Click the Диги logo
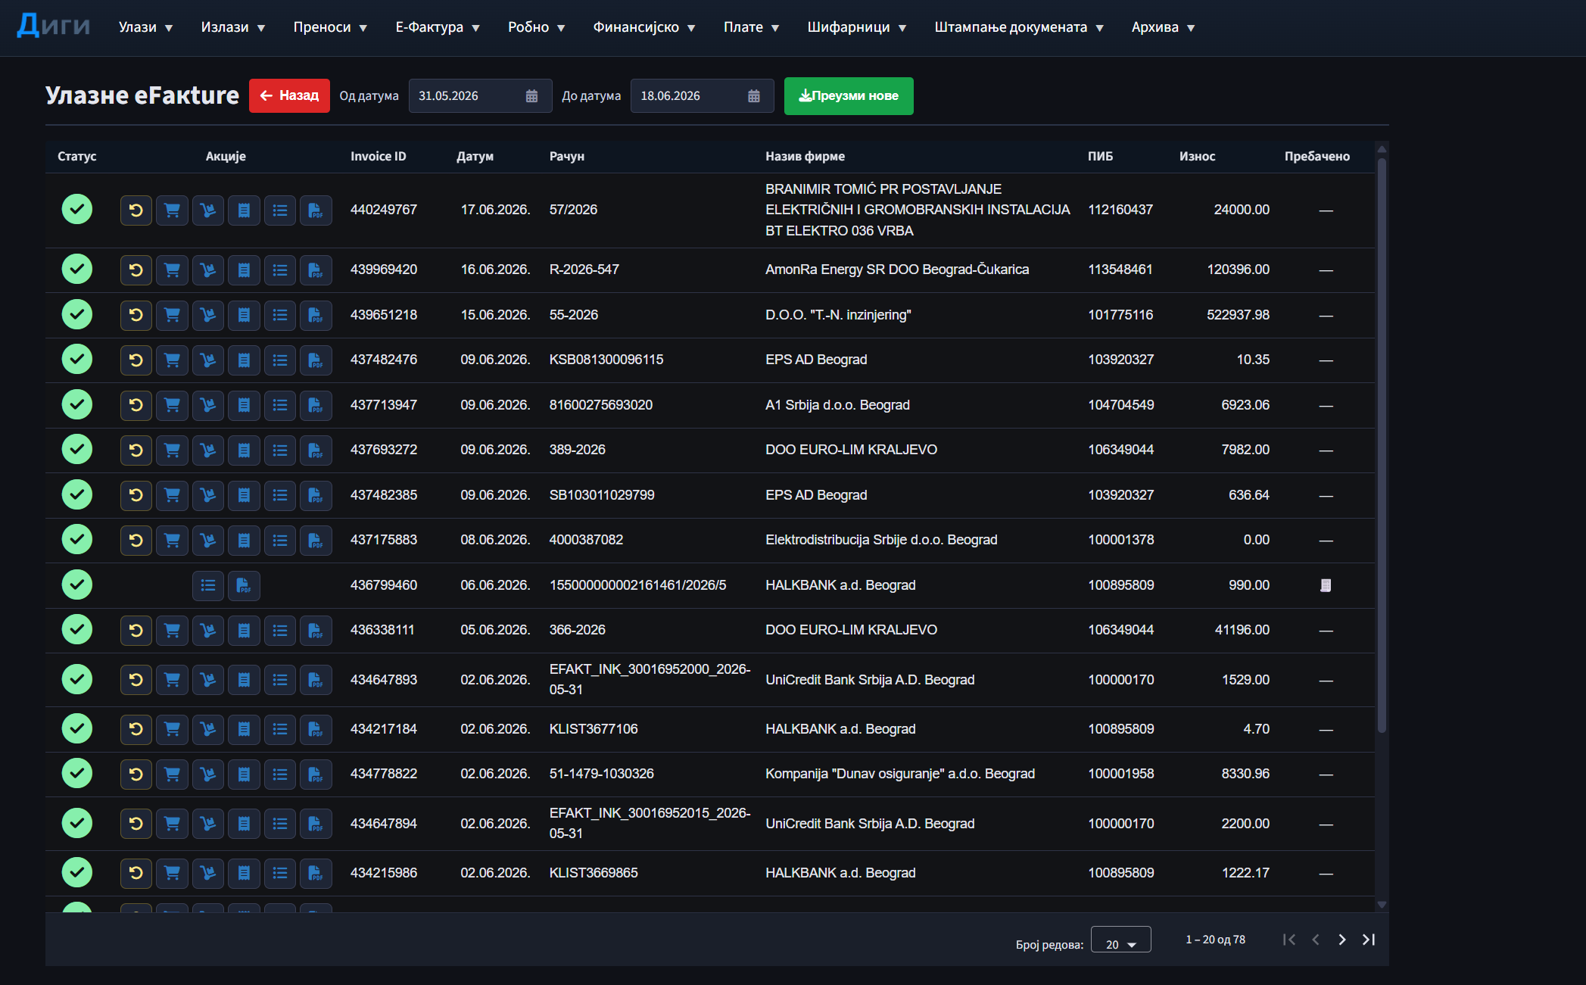The image size is (1586, 985). point(54,25)
